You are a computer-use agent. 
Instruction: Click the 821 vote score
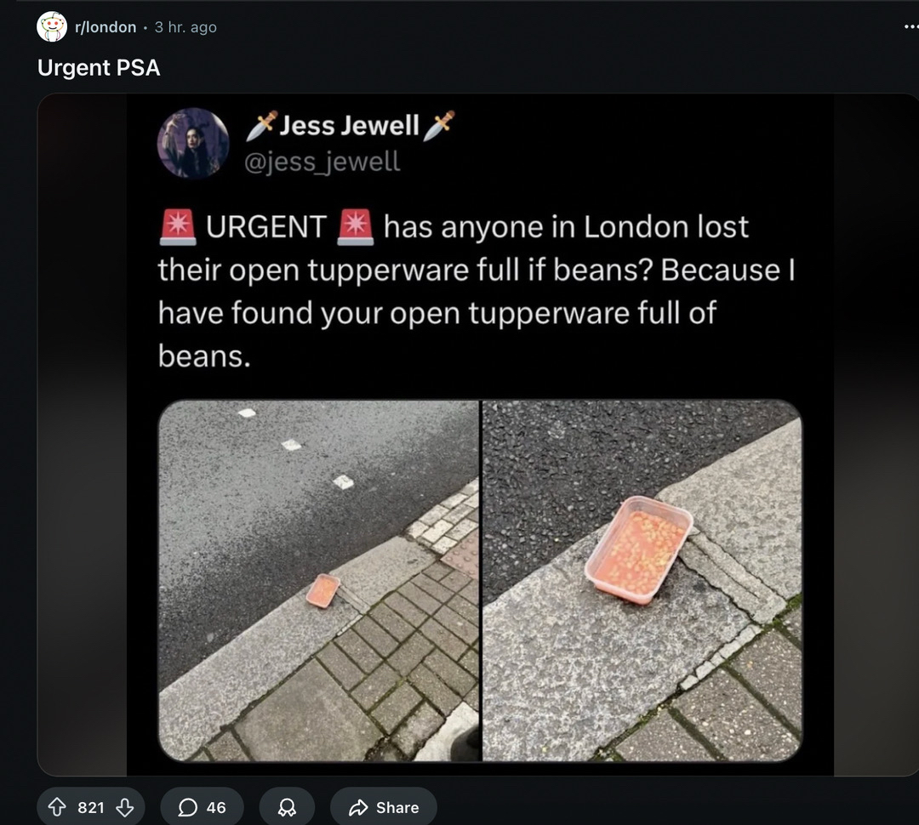90,807
